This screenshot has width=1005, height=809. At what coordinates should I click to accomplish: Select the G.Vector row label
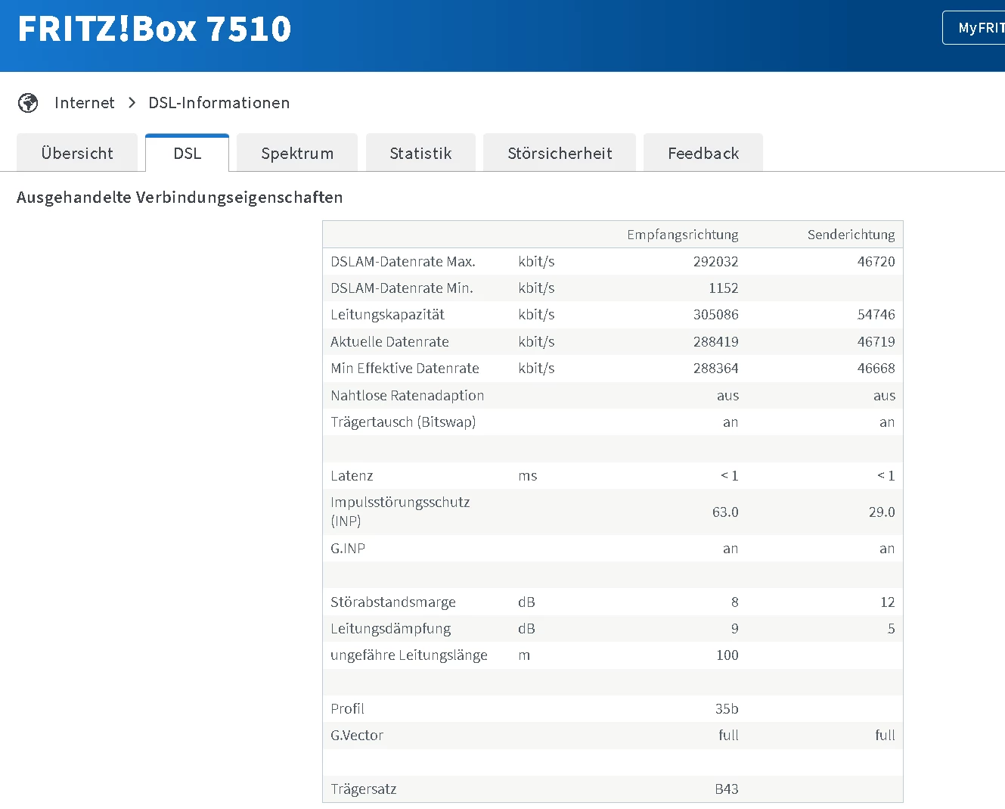357,736
